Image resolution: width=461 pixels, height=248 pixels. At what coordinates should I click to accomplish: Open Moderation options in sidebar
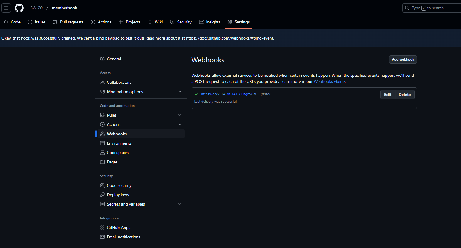pos(141,92)
